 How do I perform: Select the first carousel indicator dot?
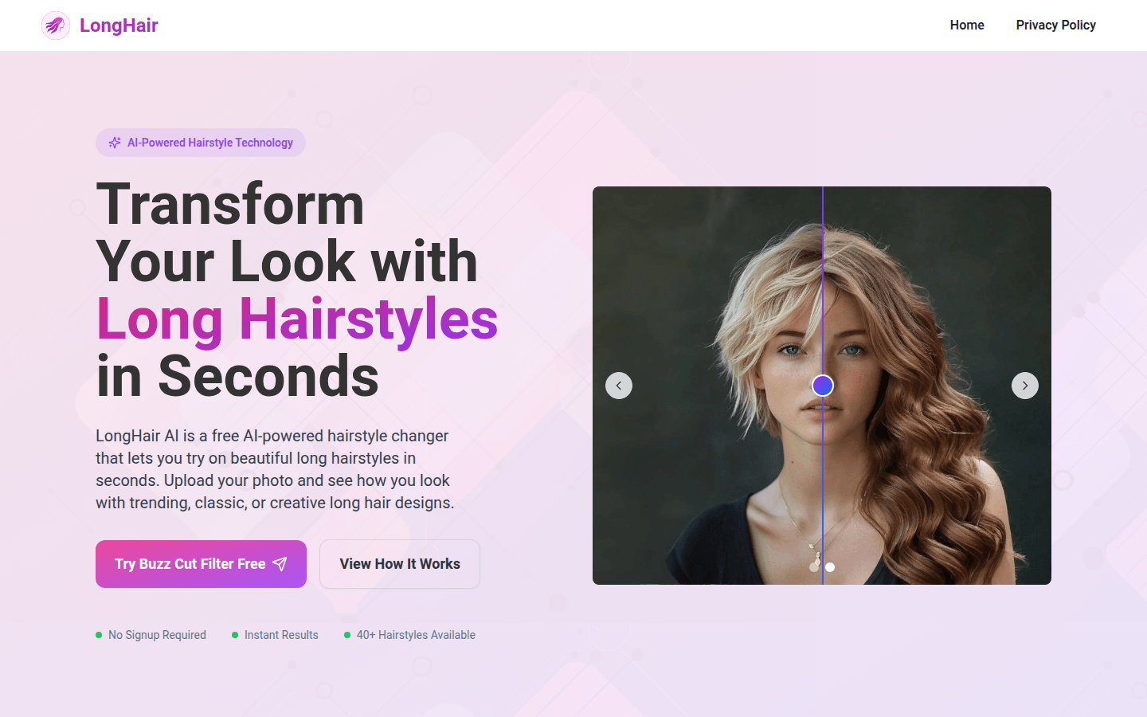point(814,567)
